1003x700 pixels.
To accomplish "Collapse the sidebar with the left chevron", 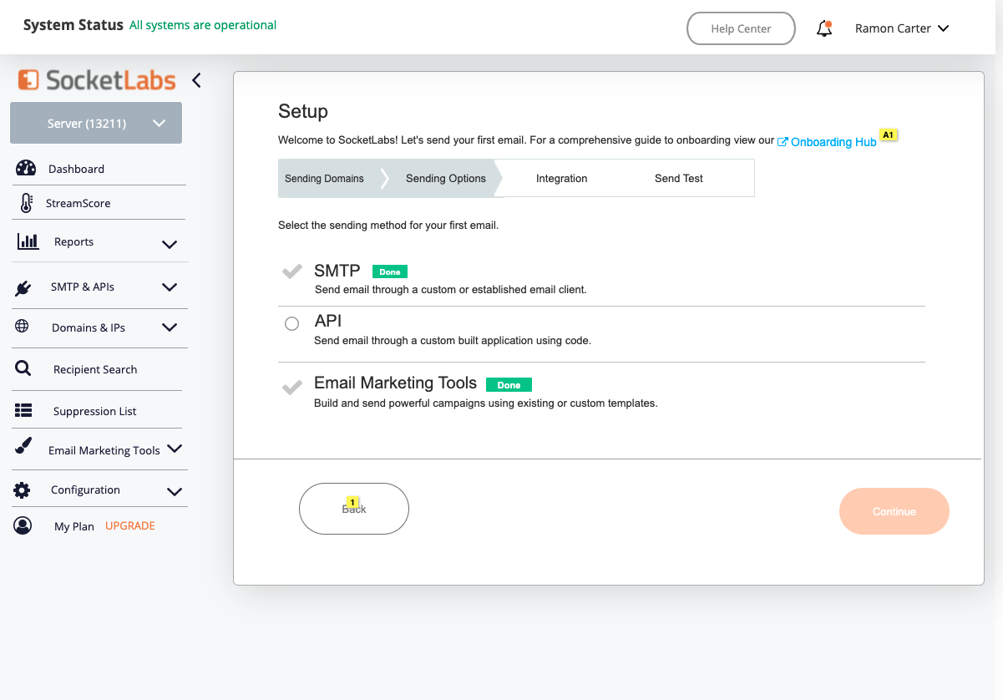I will 196,80.
